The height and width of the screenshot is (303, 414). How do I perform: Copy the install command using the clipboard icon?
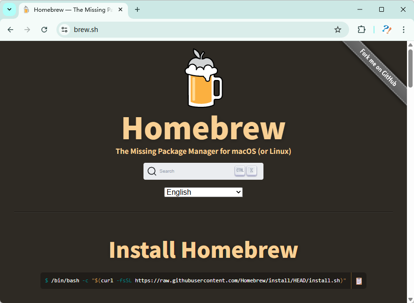[x=358, y=280]
